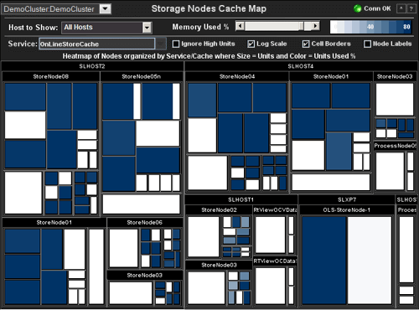Viewport: 419px width, 310px height.
Task: Click the Memory Used % slider thumb
Action: tap(301, 26)
